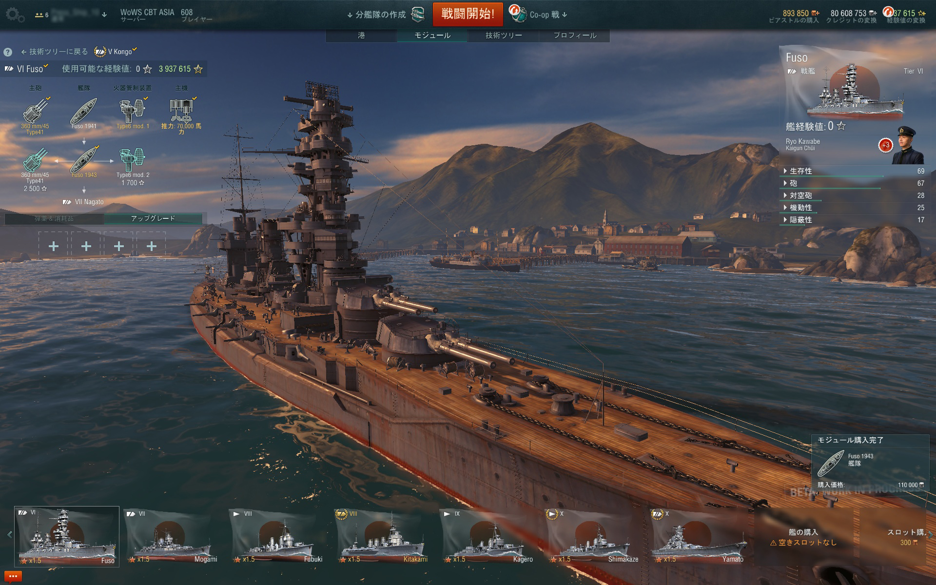Switch to the 技術ツリー tab
This screenshot has width=936, height=585.
[504, 36]
